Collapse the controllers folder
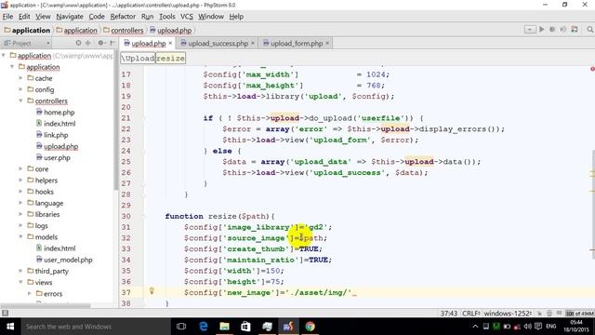The width and height of the screenshot is (595, 335). pyautogui.click(x=20, y=100)
